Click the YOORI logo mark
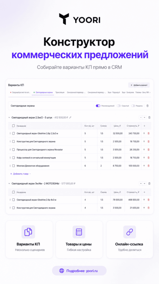 click(x=64, y=19)
